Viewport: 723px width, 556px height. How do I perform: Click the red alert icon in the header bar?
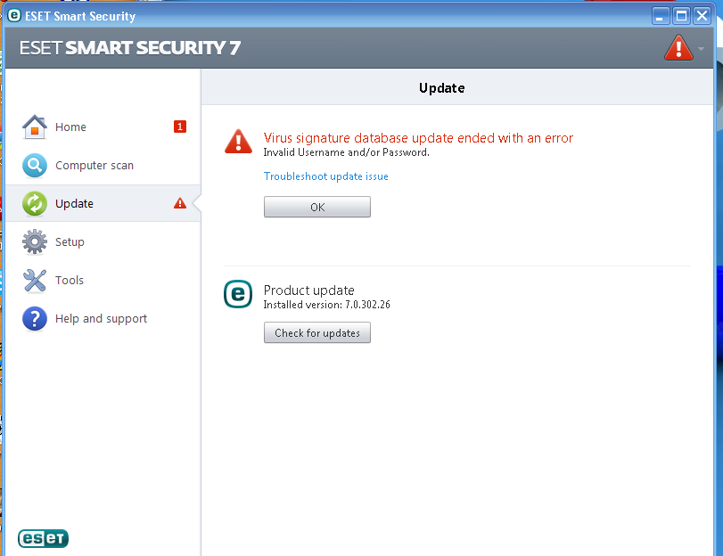[678, 48]
